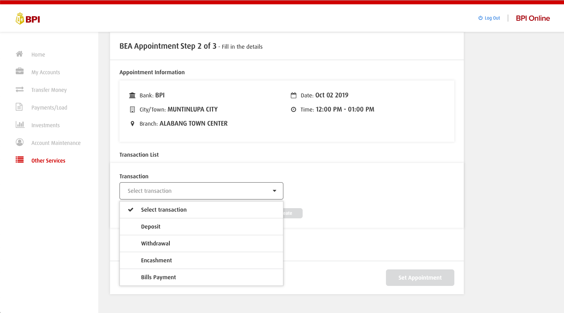Click the Log Out link
564x313 pixels.
click(492, 18)
